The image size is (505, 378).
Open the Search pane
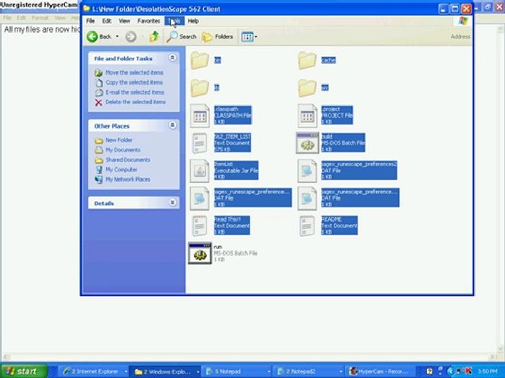pos(181,37)
